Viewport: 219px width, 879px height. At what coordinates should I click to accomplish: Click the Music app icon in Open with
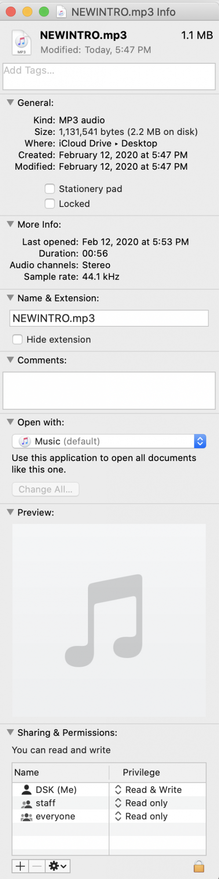point(26,441)
